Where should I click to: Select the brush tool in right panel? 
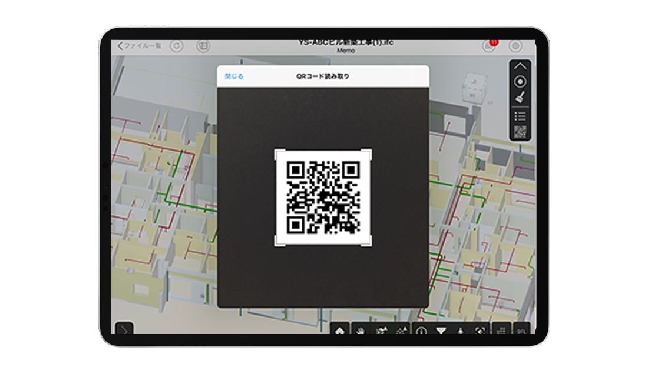coord(520,98)
